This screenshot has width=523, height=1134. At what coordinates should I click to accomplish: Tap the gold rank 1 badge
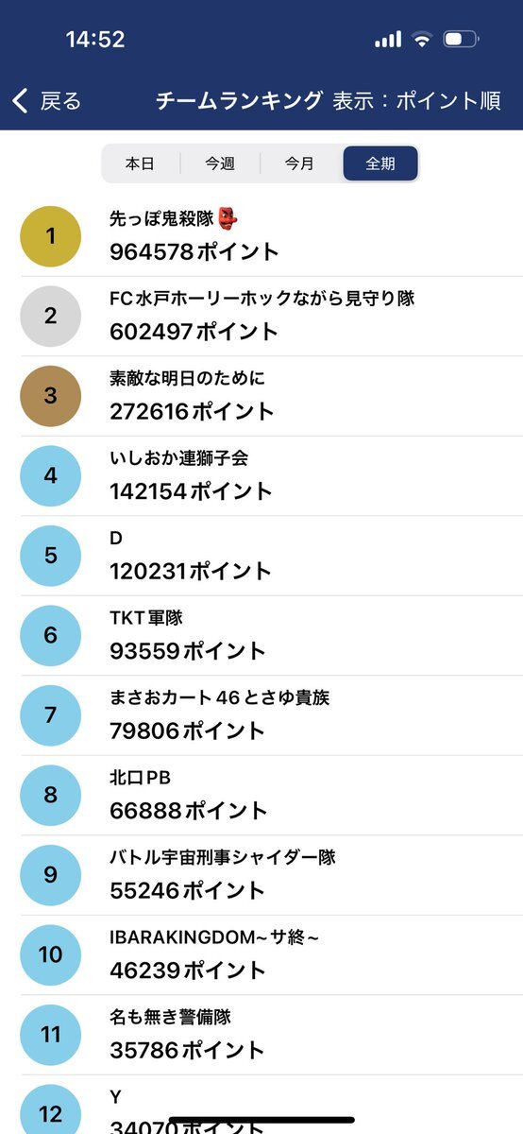pos(51,236)
